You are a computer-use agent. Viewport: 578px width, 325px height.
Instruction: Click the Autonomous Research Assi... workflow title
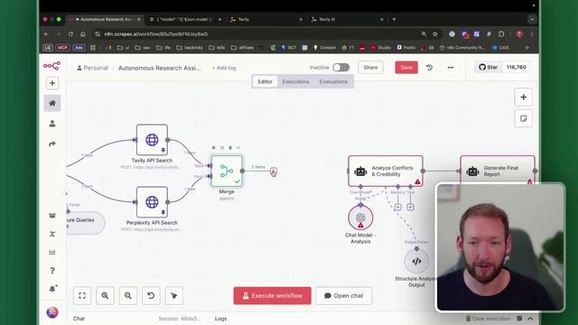point(159,68)
